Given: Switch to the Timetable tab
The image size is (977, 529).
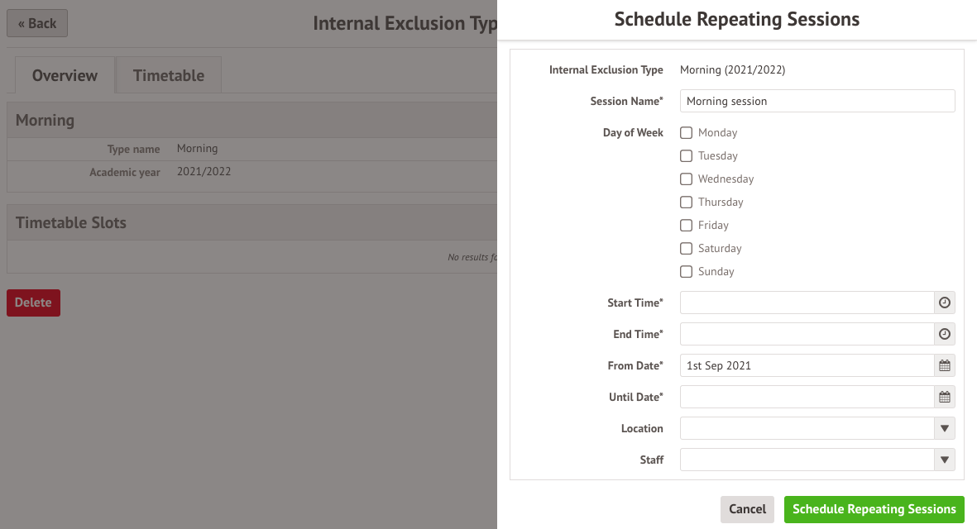Looking at the screenshot, I should tap(168, 75).
